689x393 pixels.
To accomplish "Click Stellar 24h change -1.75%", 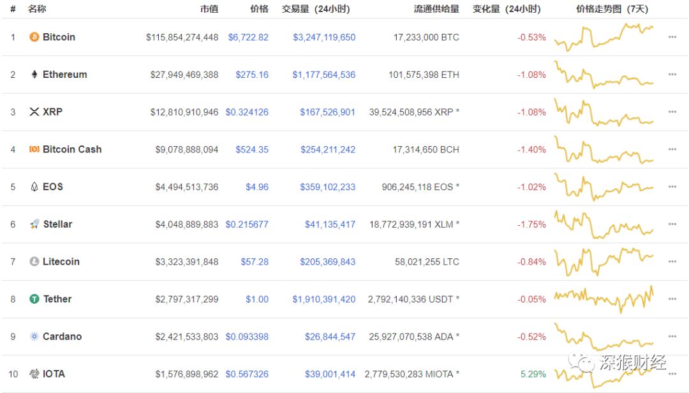I will click(x=531, y=224).
